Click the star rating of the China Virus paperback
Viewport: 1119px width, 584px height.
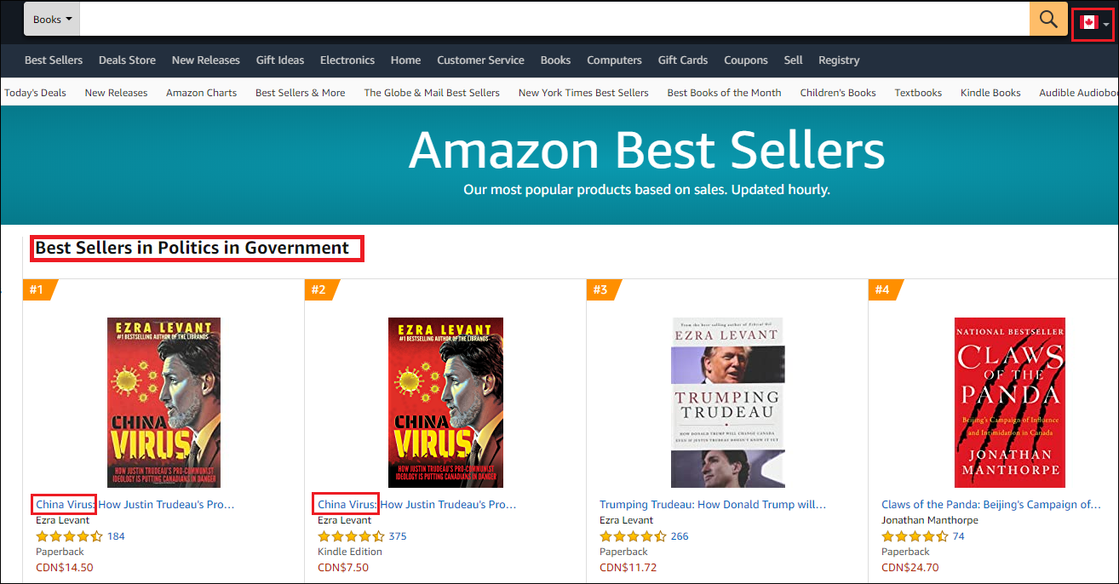click(x=69, y=536)
